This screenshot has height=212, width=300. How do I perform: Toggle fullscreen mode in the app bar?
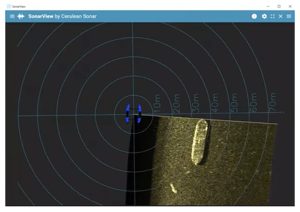(272, 16)
